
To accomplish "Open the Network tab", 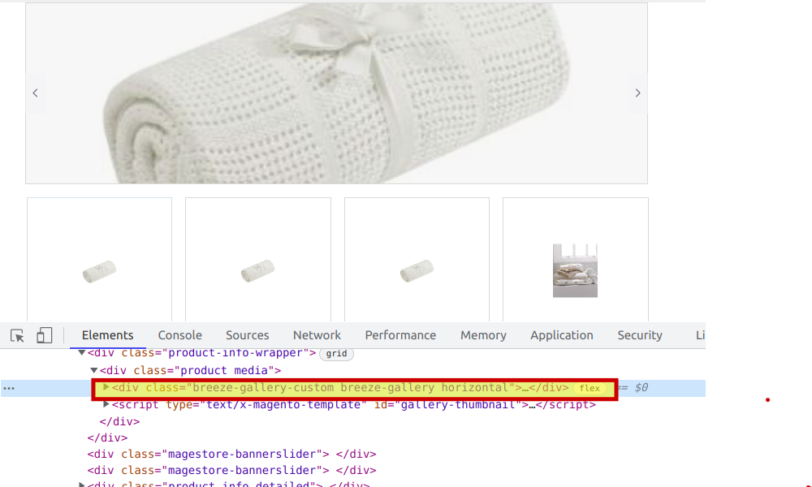I will 317,335.
